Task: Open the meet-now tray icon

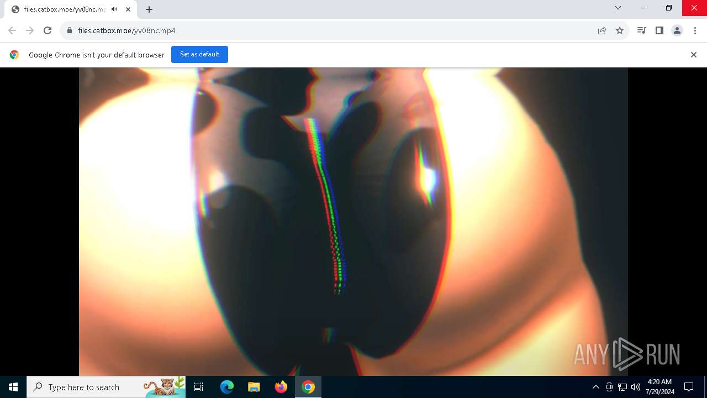Action: point(609,387)
